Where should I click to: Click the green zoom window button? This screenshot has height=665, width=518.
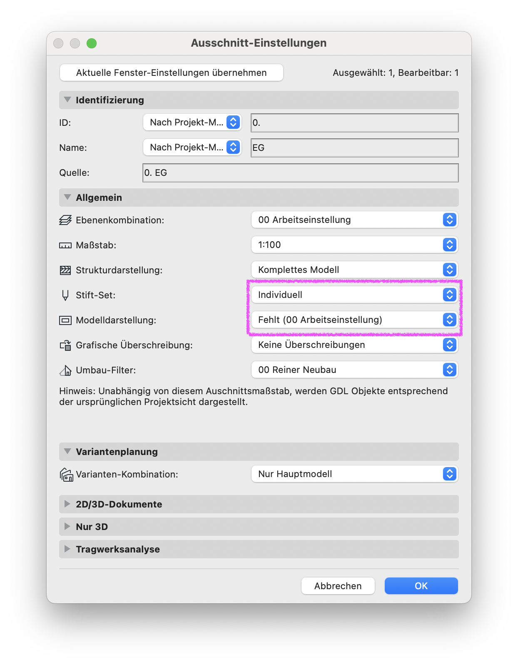tap(92, 43)
